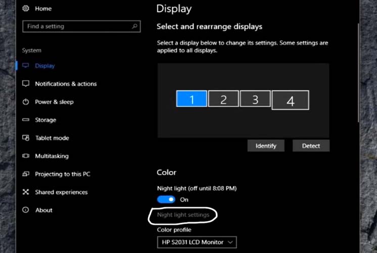Image resolution: width=377 pixels, height=253 pixels.
Task: Click the Multitasking icon
Action: [26, 156]
